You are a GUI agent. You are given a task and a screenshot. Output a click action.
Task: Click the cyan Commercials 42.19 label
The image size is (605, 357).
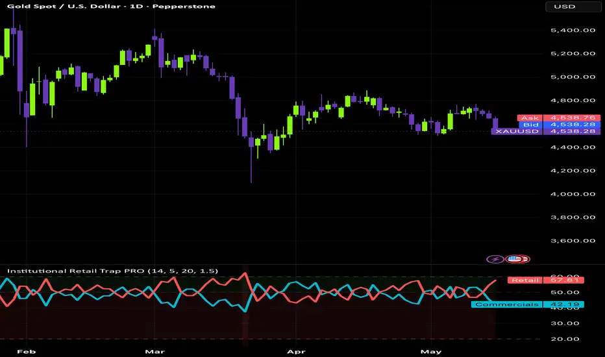(x=528, y=304)
